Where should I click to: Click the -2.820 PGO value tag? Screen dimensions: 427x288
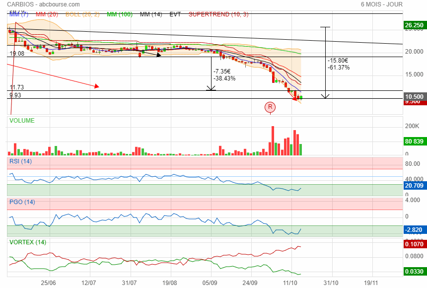pyautogui.click(x=414, y=230)
